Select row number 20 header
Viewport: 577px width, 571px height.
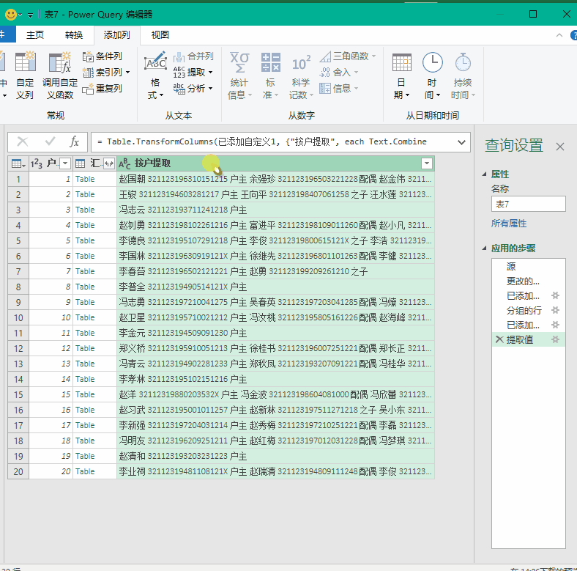point(18,471)
